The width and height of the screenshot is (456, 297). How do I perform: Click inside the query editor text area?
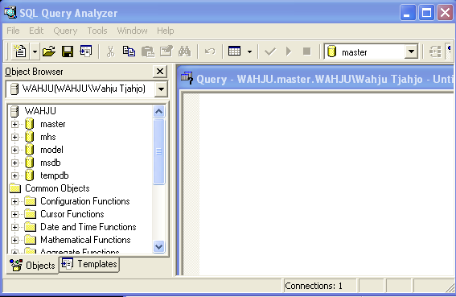click(326, 184)
